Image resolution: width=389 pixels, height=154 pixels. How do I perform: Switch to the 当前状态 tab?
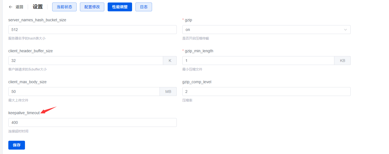point(64,7)
